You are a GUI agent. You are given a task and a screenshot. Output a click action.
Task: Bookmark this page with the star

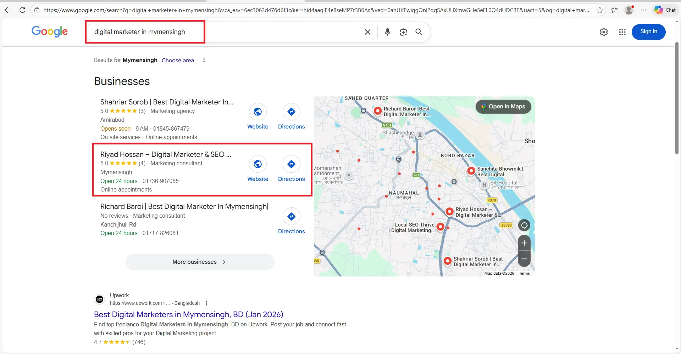click(x=600, y=10)
